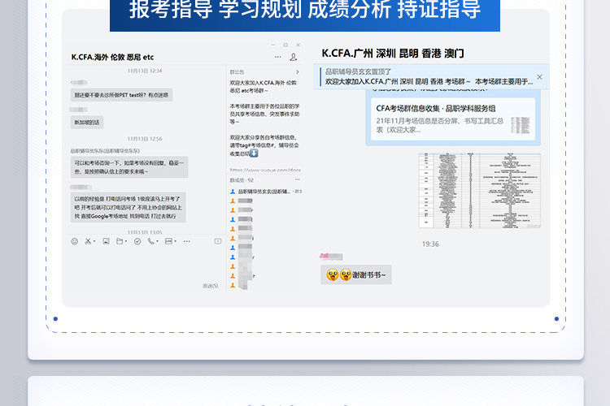Click the checkmark task icon
The width and height of the screenshot is (610, 406).
137,241
